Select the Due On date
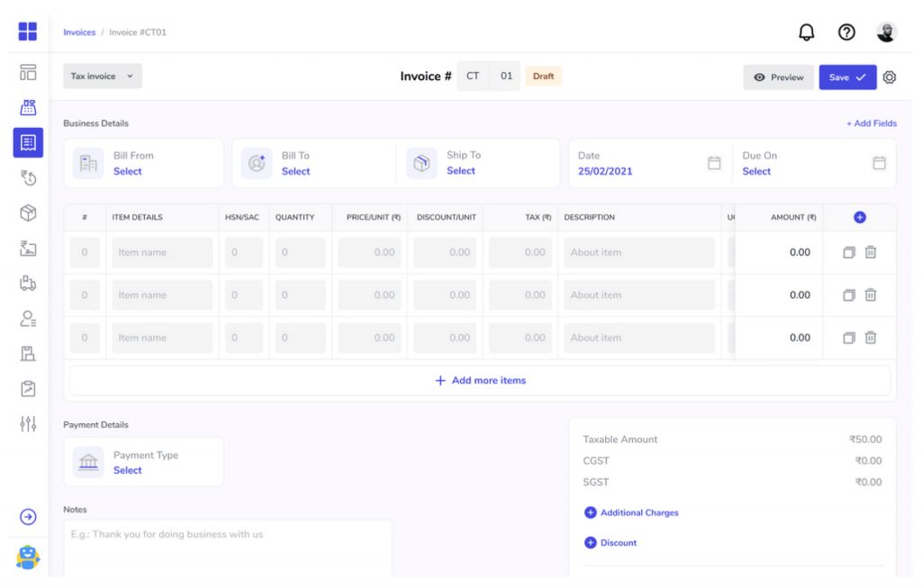Viewport: 922px width, 588px height. point(756,171)
